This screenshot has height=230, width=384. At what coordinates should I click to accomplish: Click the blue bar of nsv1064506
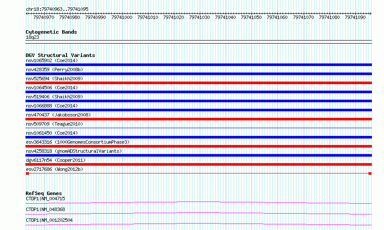tap(198, 92)
